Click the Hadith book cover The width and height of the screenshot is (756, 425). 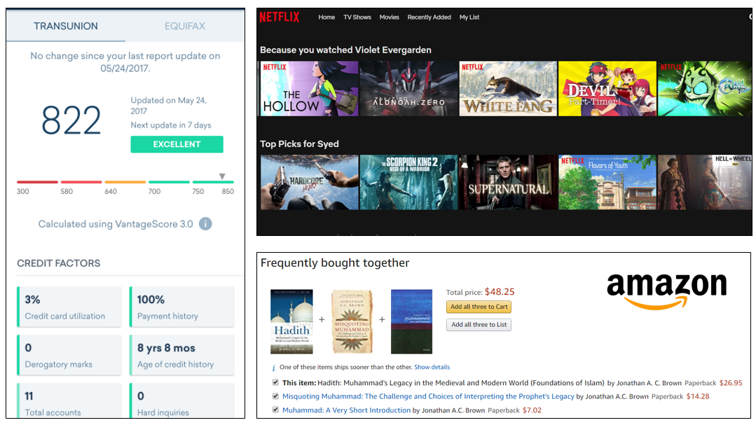(x=291, y=321)
